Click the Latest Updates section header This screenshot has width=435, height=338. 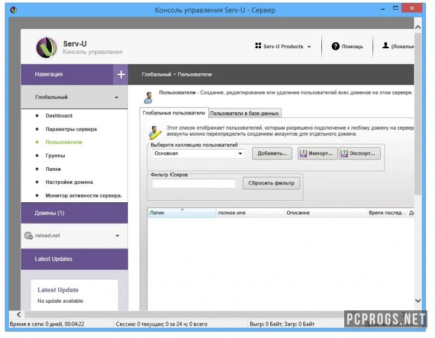[74, 259]
